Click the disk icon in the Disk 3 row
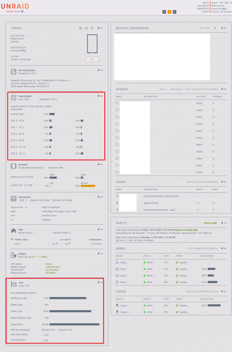Image resolution: width=232 pixels, height=352 pixels. point(117,282)
